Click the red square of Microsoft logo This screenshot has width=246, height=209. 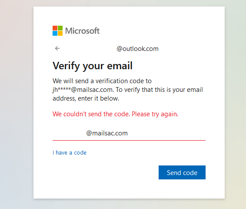pos(55,28)
